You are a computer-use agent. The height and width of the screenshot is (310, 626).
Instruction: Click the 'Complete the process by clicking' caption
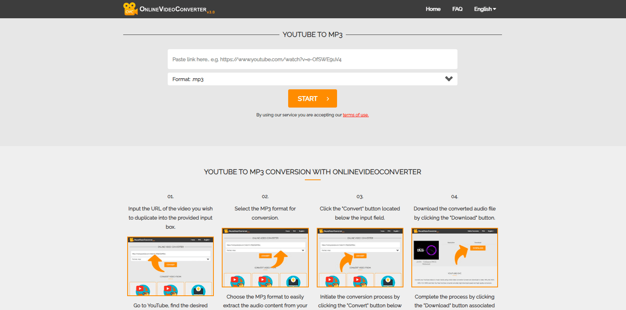pyautogui.click(x=455, y=297)
